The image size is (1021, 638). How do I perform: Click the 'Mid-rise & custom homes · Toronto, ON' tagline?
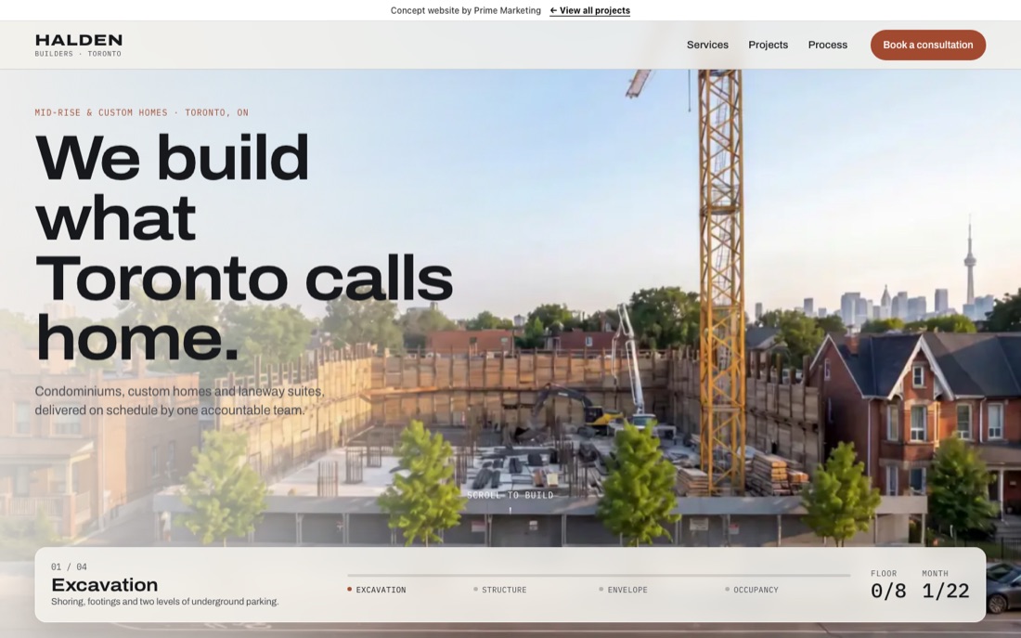click(x=141, y=112)
